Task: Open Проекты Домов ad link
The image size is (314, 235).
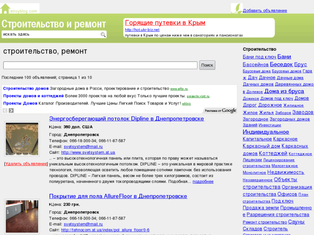Action: [x=20, y=103]
